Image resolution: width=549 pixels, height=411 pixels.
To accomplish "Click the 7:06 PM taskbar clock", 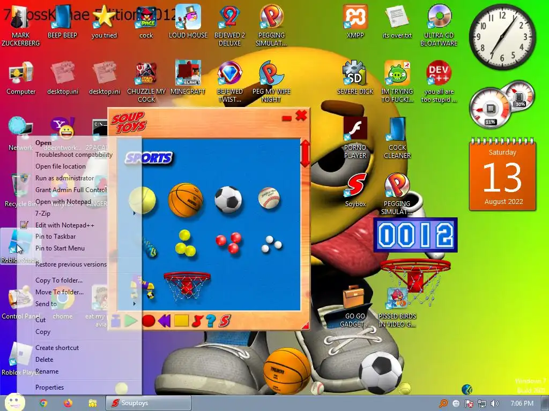I will coord(522,404).
